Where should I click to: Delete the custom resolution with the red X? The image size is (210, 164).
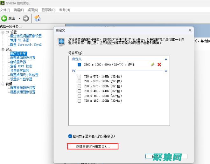[159, 65]
